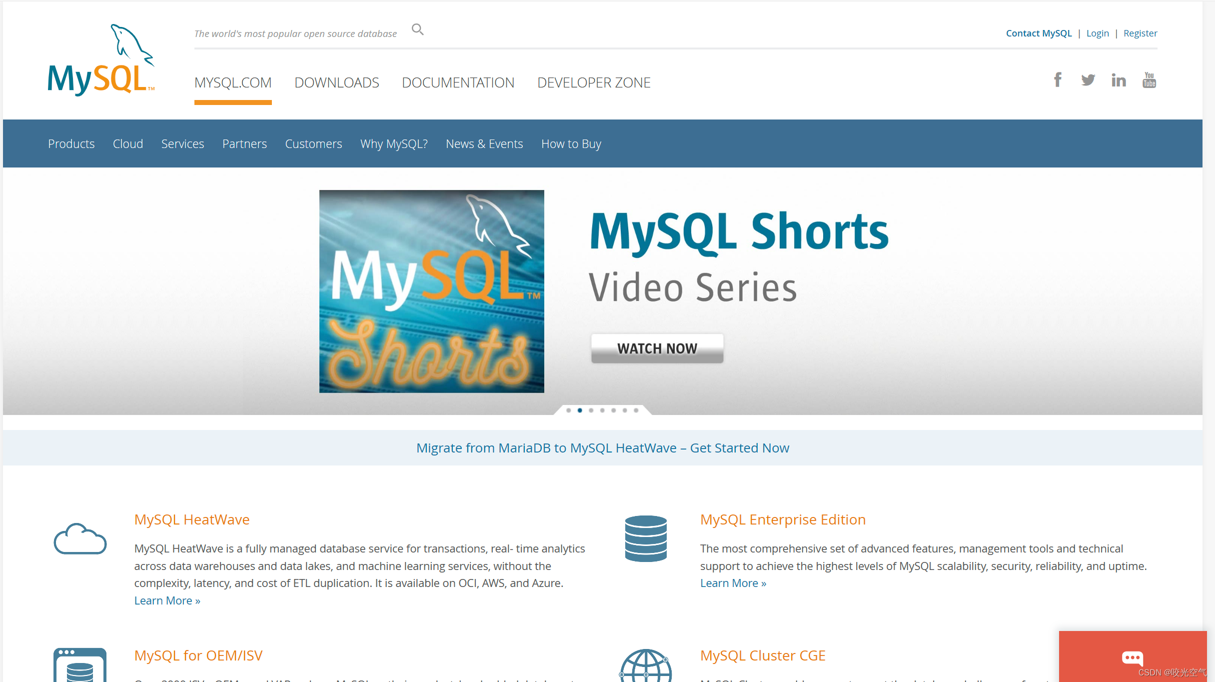Open the search magnifier icon

(417, 29)
